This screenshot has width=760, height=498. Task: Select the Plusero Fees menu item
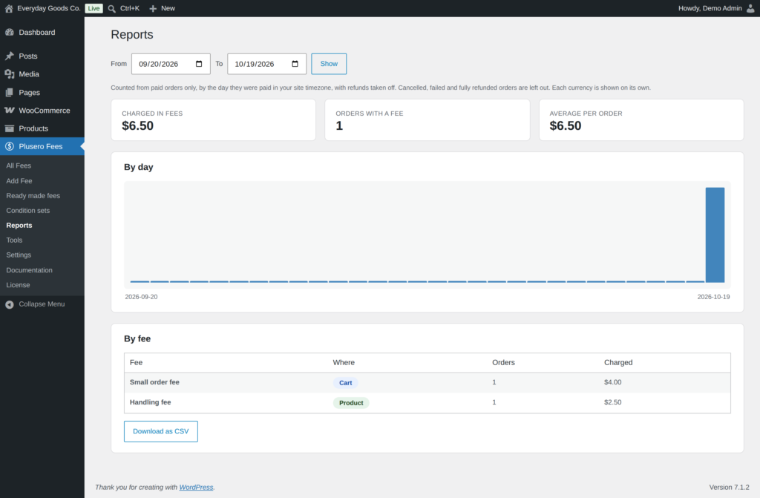[42, 146]
